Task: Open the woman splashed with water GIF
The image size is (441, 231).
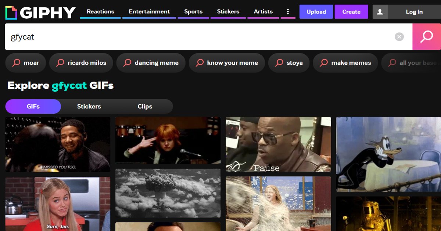Action: coord(278,204)
